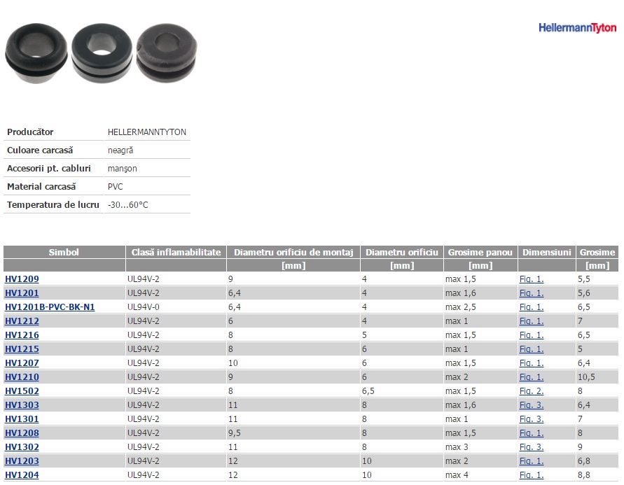Click the Diametru orificiu column header
This screenshot has height=485, width=624.
coord(401,252)
